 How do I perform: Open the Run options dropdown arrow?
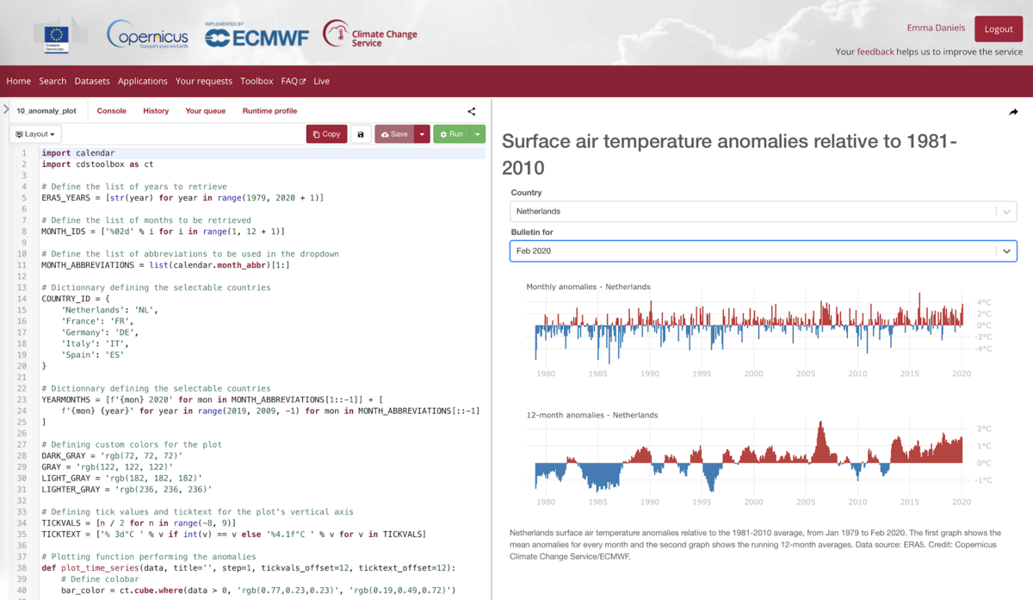click(478, 134)
